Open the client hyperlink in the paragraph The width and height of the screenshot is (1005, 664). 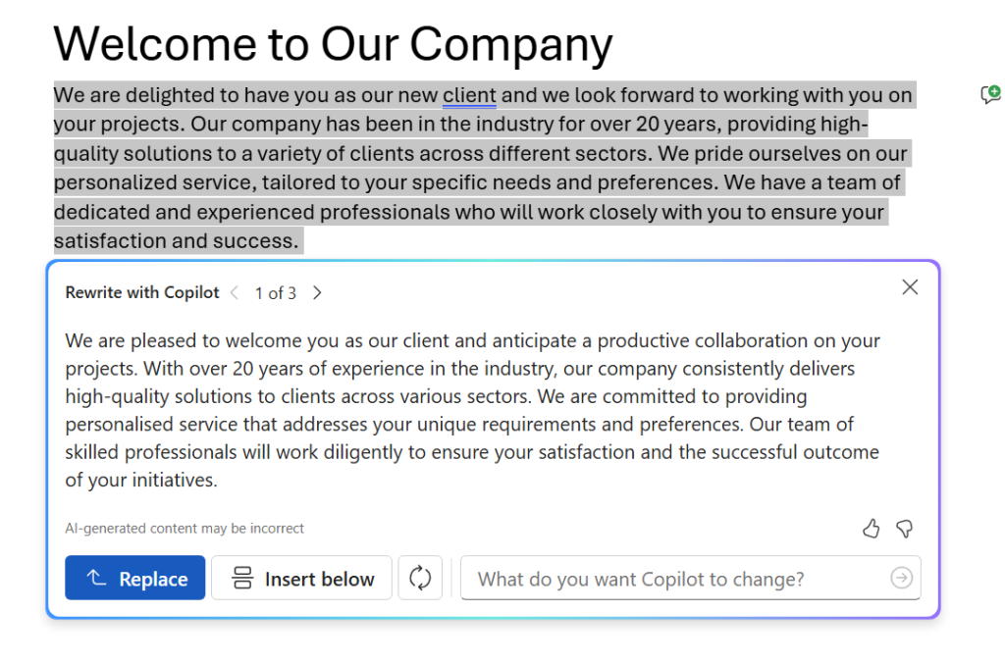tap(469, 94)
